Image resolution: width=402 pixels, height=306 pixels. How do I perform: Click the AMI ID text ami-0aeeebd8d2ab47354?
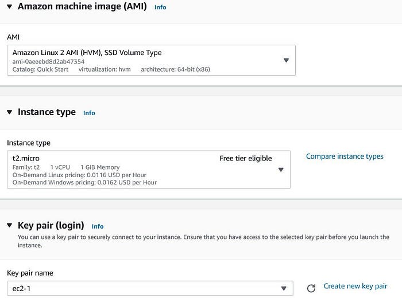(x=48, y=61)
